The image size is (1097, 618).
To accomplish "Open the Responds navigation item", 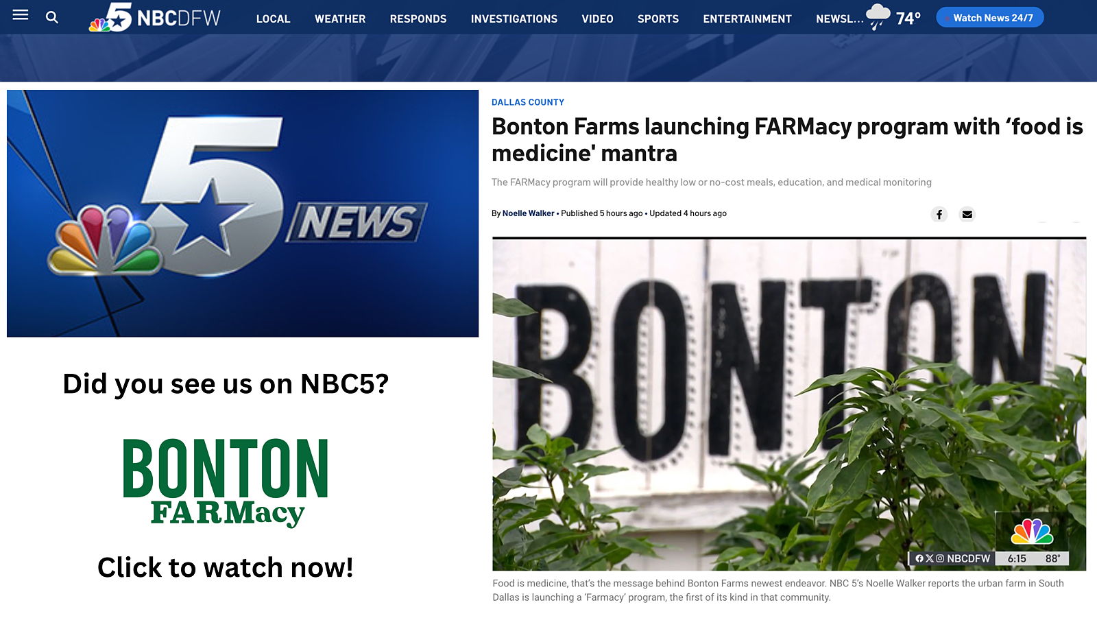I will (418, 19).
